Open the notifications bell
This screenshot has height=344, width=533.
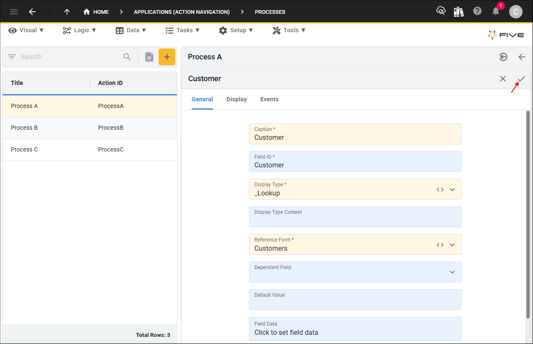(x=496, y=11)
